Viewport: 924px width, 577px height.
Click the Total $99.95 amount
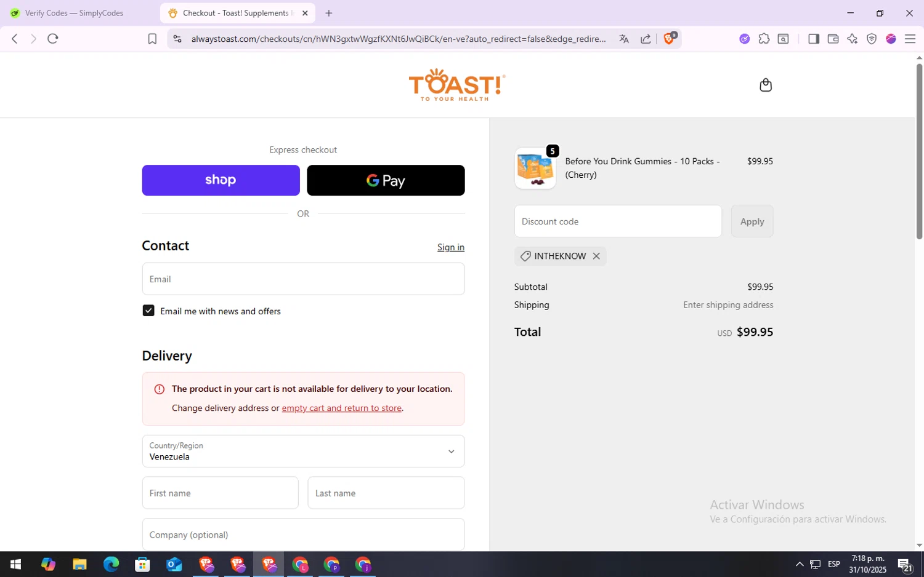click(755, 332)
